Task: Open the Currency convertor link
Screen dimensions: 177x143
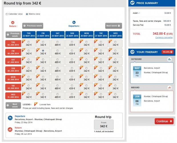Action: point(164,37)
